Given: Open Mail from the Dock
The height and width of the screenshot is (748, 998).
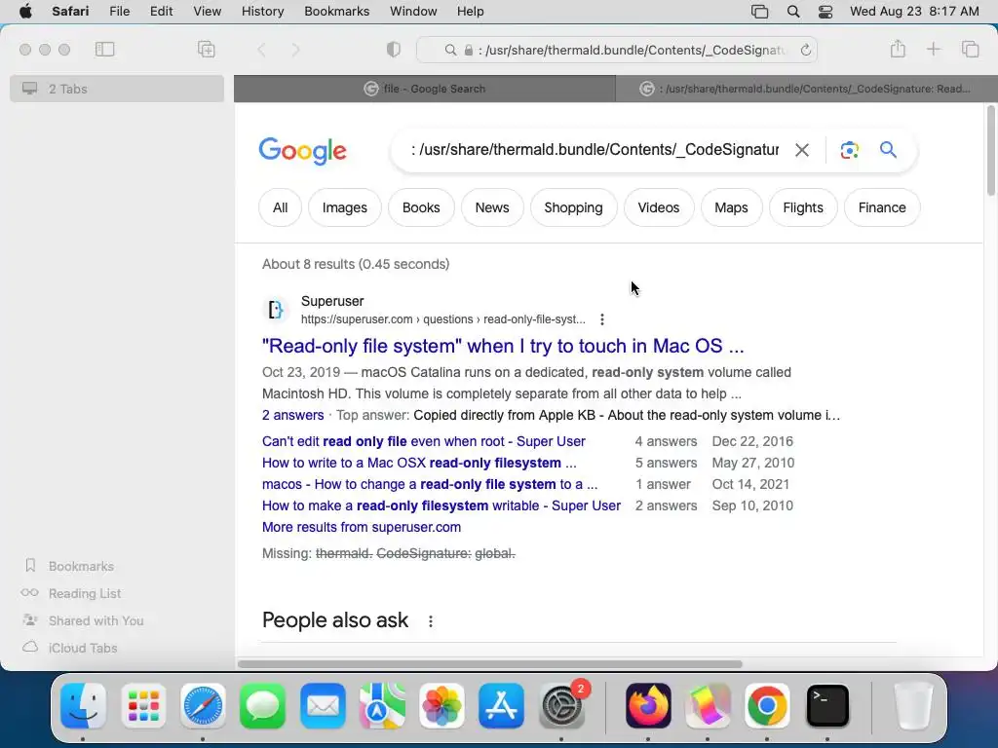Looking at the screenshot, I should click(323, 705).
